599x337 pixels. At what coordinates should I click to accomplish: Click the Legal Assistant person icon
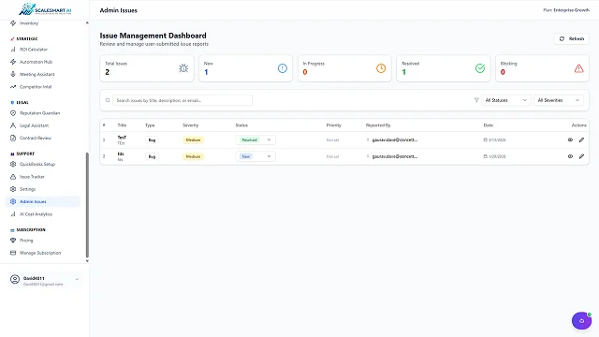(13, 125)
